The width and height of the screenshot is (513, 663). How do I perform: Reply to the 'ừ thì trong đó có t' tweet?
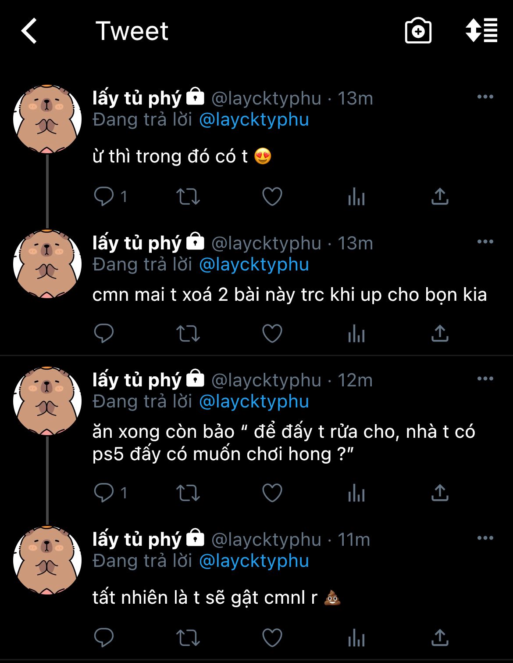(104, 196)
